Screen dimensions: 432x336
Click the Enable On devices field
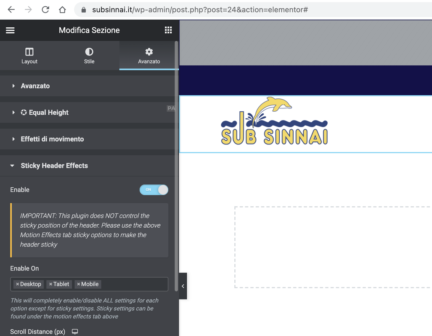[x=89, y=284]
